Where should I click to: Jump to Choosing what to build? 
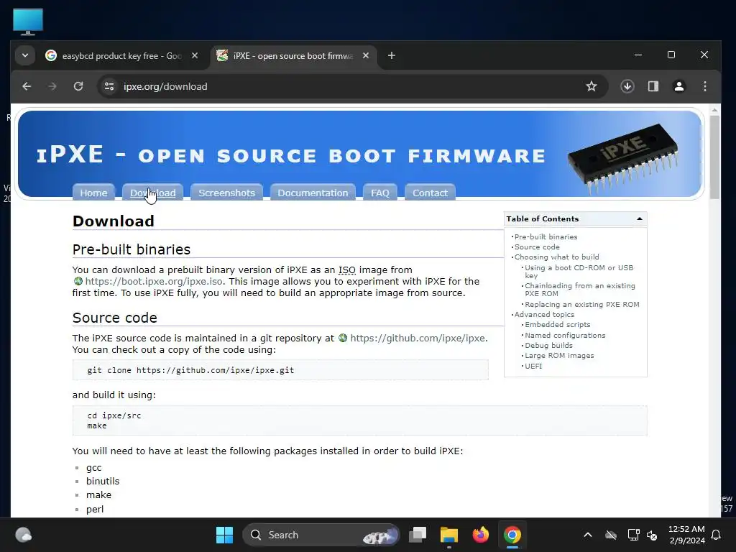click(x=557, y=257)
